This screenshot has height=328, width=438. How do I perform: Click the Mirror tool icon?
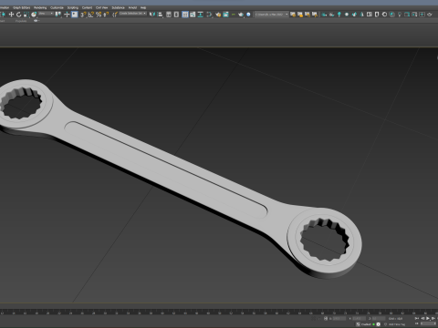(x=152, y=15)
